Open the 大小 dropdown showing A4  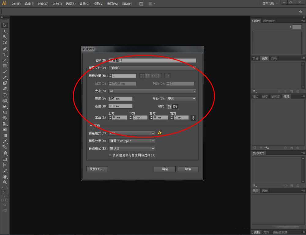[x=152, y=91]
